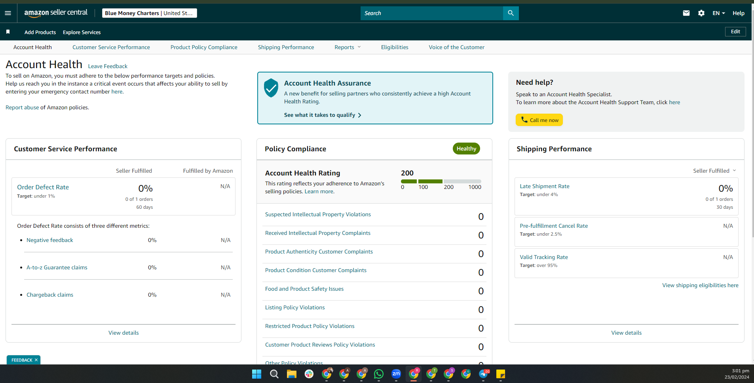Click the Account Health Rating progress bar
Image resolution: width=754 pixels, height=383 pixels.
pyautogui.click(x=441, y=181)
